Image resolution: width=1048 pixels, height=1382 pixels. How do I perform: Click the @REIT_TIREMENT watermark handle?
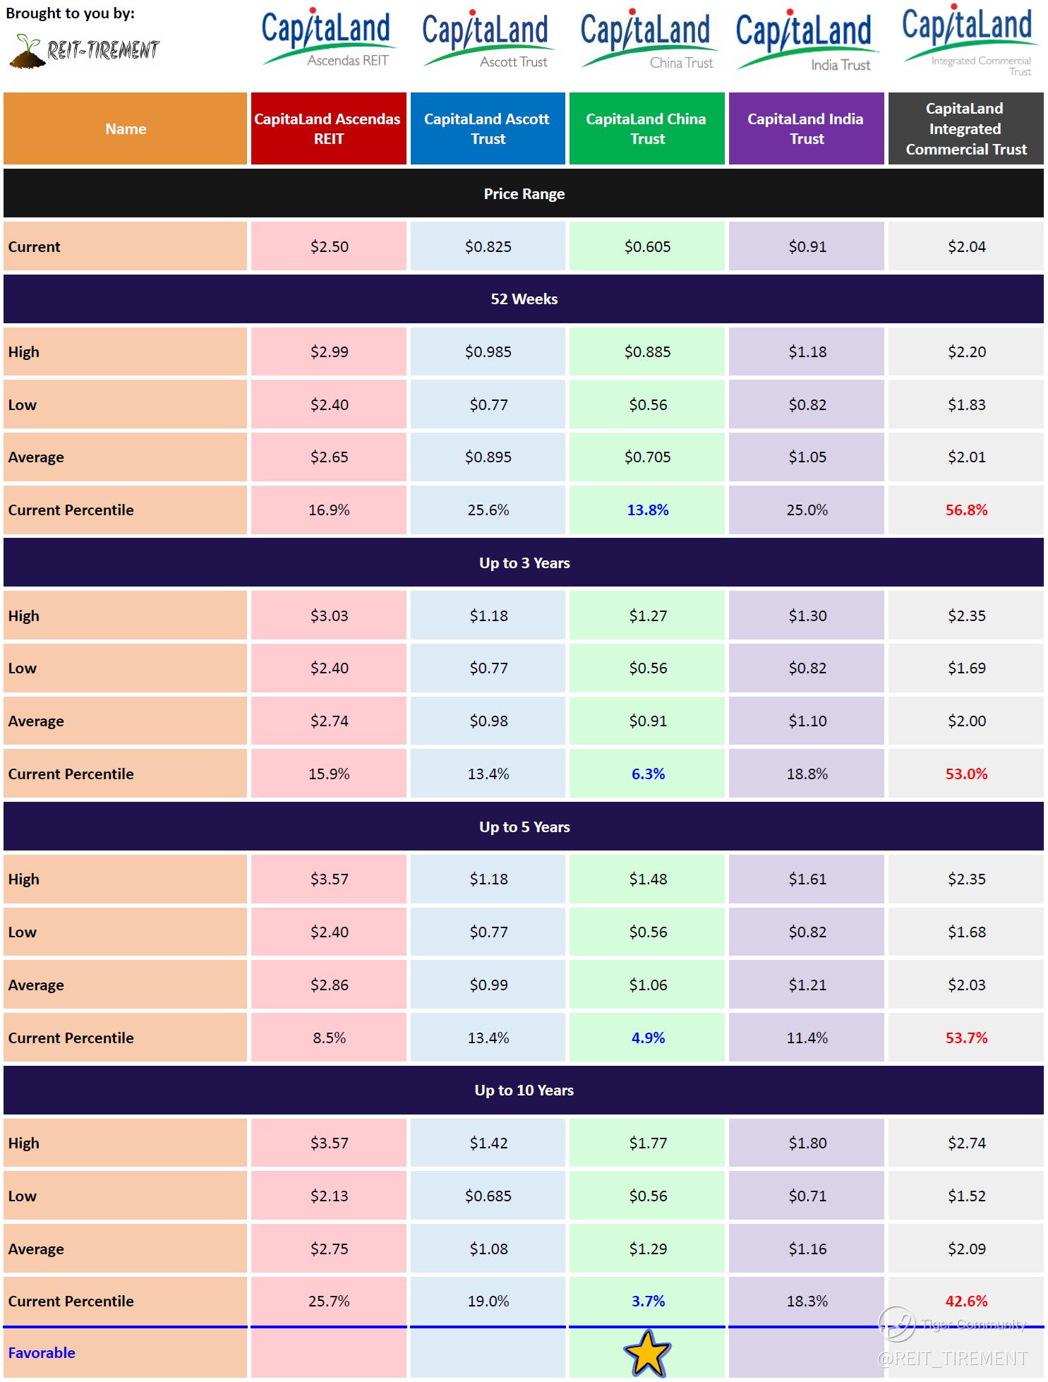click(952, 1359)
